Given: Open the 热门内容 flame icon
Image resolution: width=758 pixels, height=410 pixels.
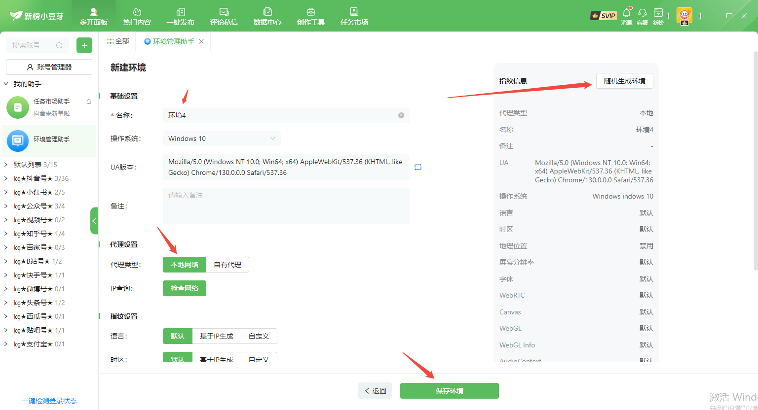Looking at the screenshot, I should point(137,16).
